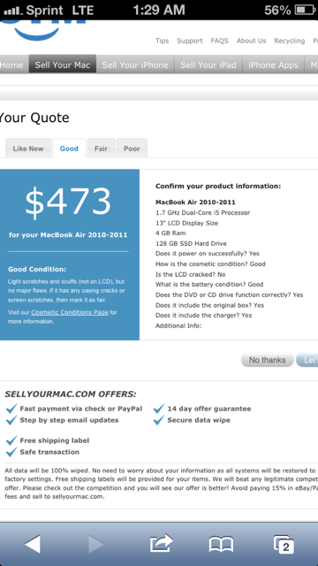
Task: Select the Good condition tab
Action: click(69, 149)
